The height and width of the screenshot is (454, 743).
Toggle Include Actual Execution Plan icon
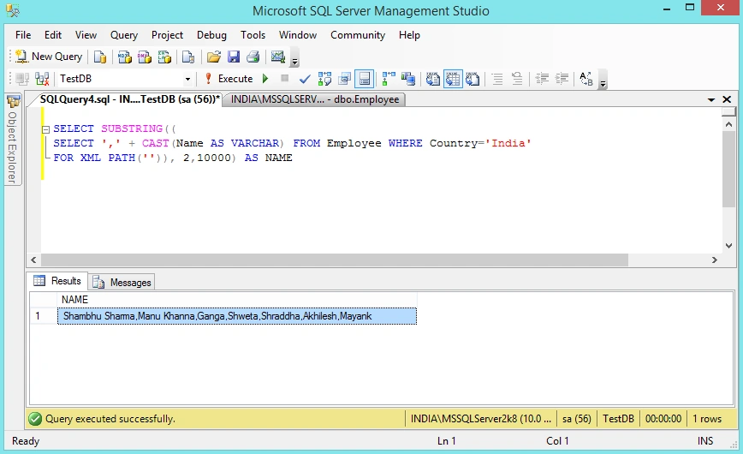click(389, 79)
